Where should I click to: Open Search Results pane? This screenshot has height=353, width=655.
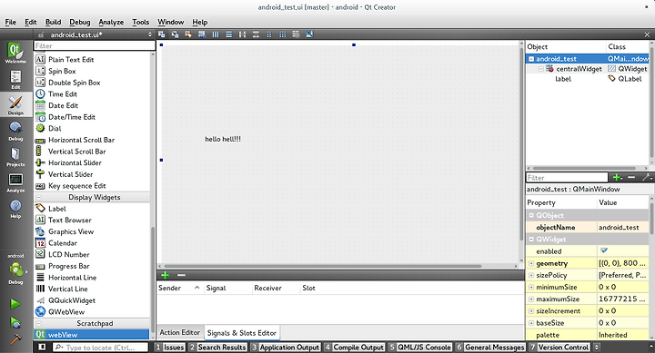[217, 347]
